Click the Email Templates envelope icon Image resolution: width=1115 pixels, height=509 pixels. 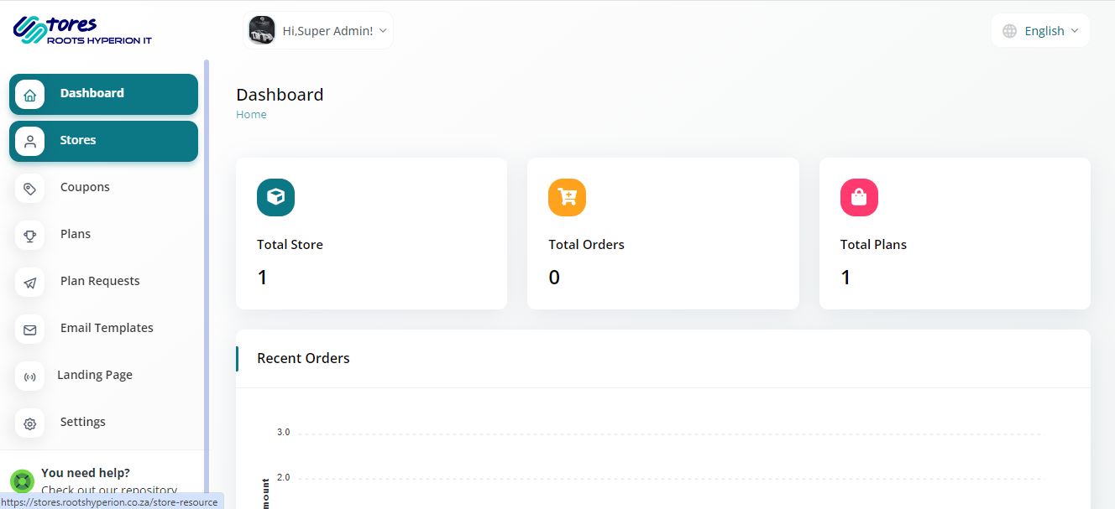point(30,330)
